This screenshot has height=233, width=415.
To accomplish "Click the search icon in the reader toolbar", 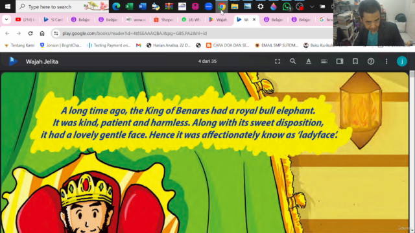I will (292, 61).
